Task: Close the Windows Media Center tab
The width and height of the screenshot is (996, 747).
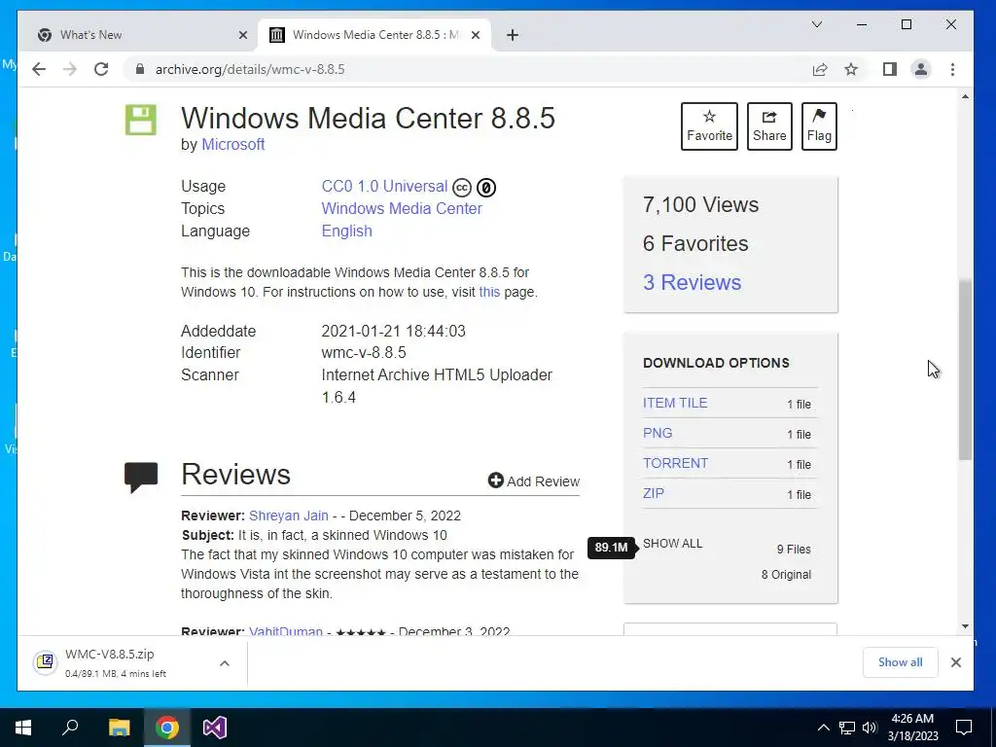Action: click(475, 35)
